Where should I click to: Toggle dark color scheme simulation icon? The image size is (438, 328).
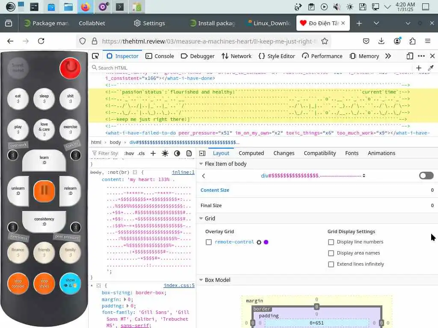tap(177, 153)
